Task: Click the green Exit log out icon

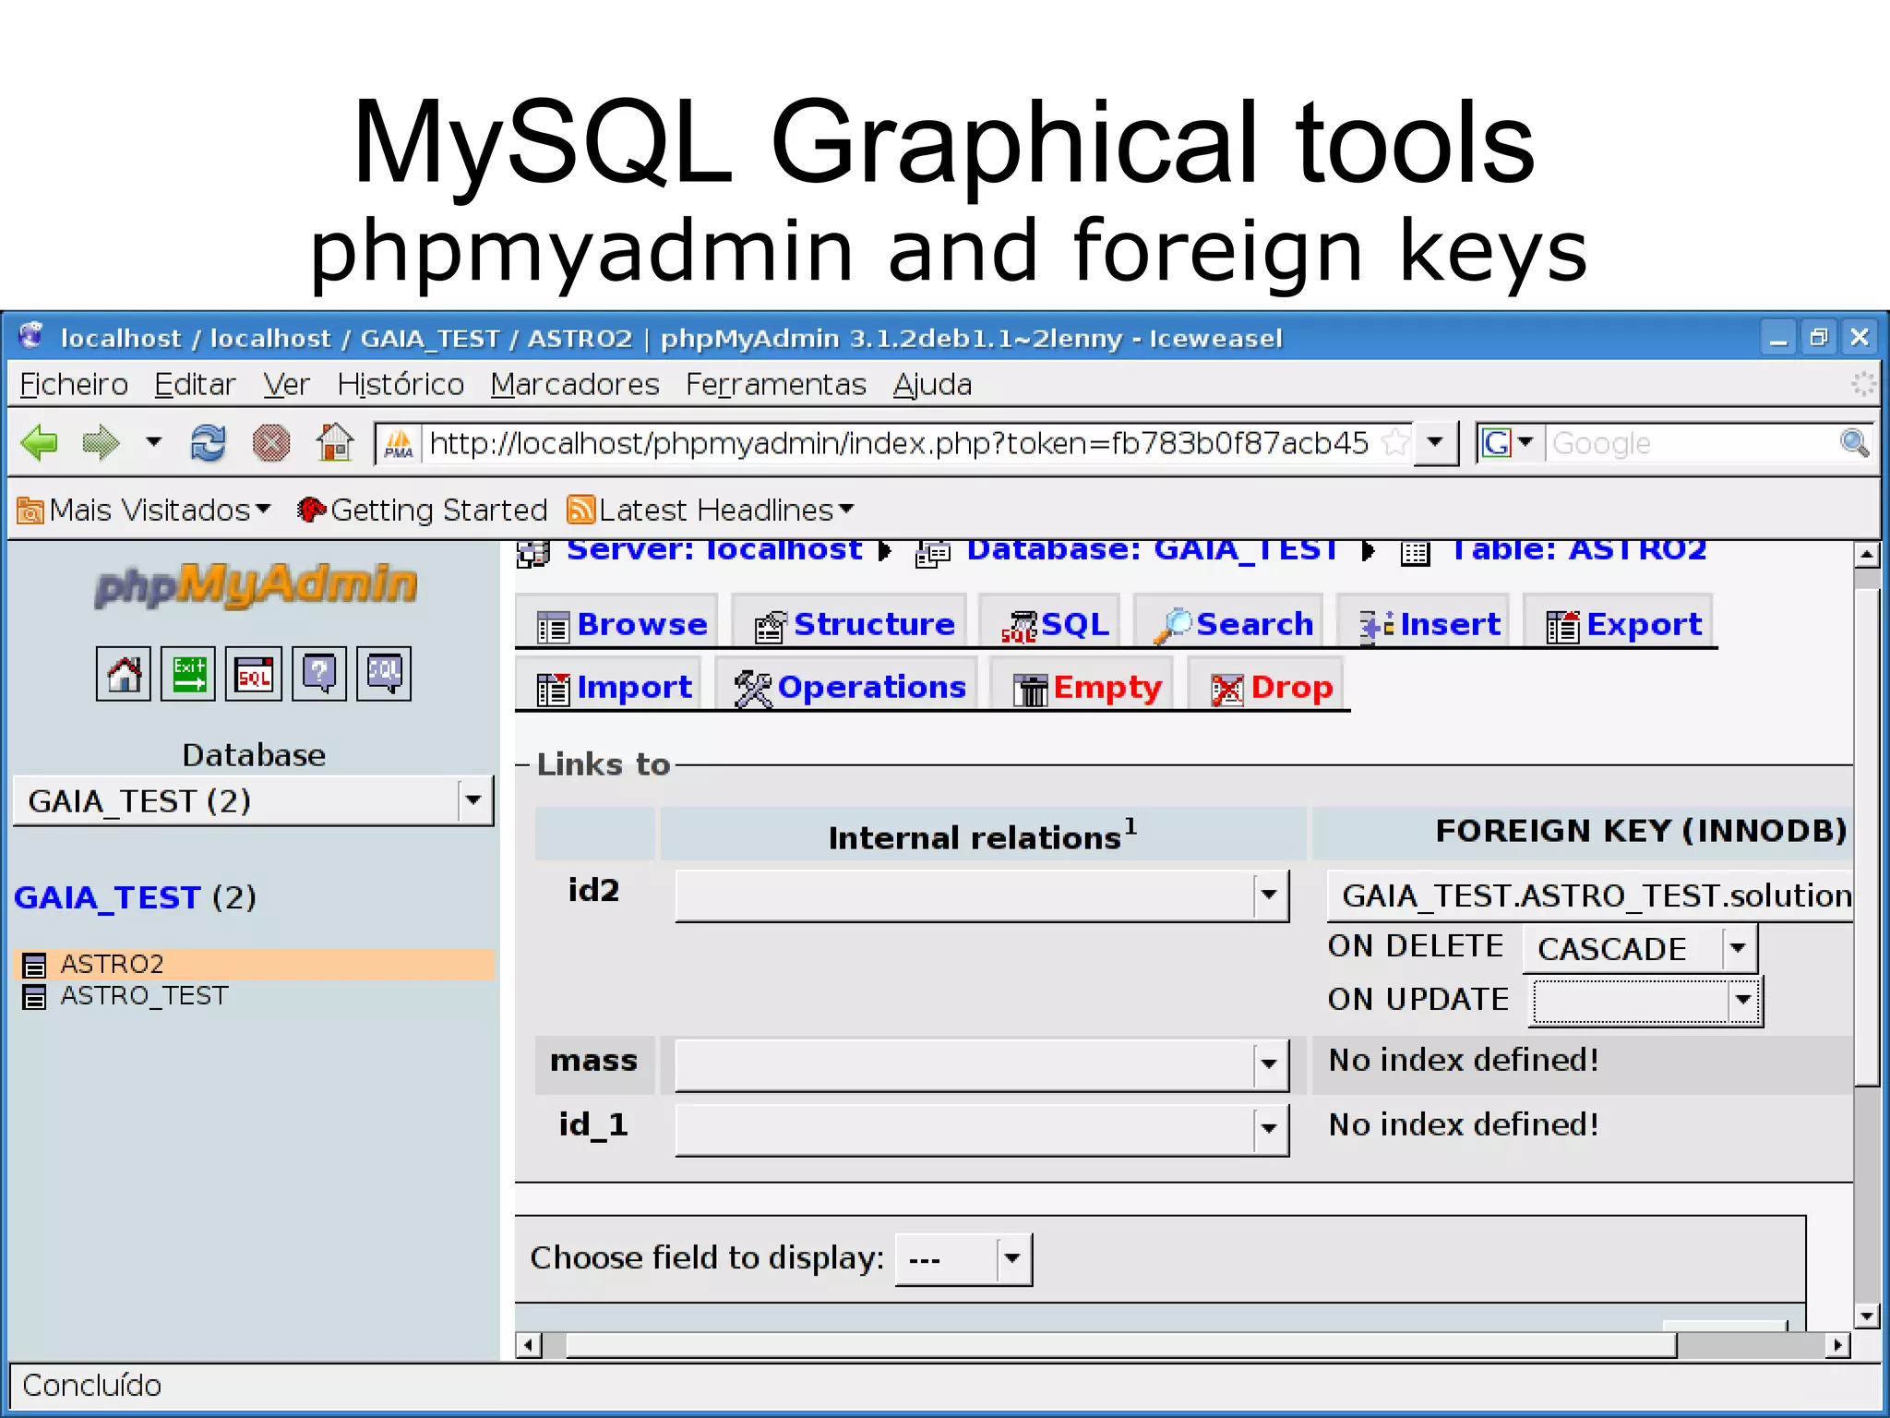Action: coord(188,674)
